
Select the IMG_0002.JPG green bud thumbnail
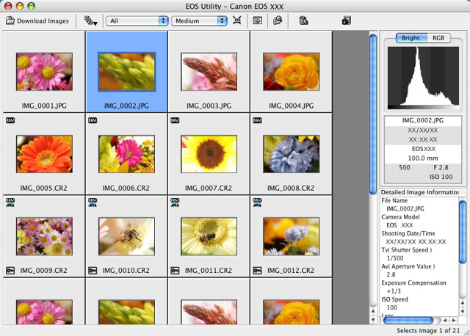(x=127, y=72)
